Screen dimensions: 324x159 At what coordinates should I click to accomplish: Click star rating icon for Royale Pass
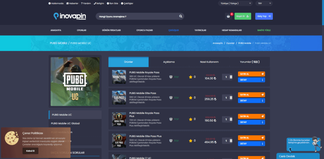(190, 77)
